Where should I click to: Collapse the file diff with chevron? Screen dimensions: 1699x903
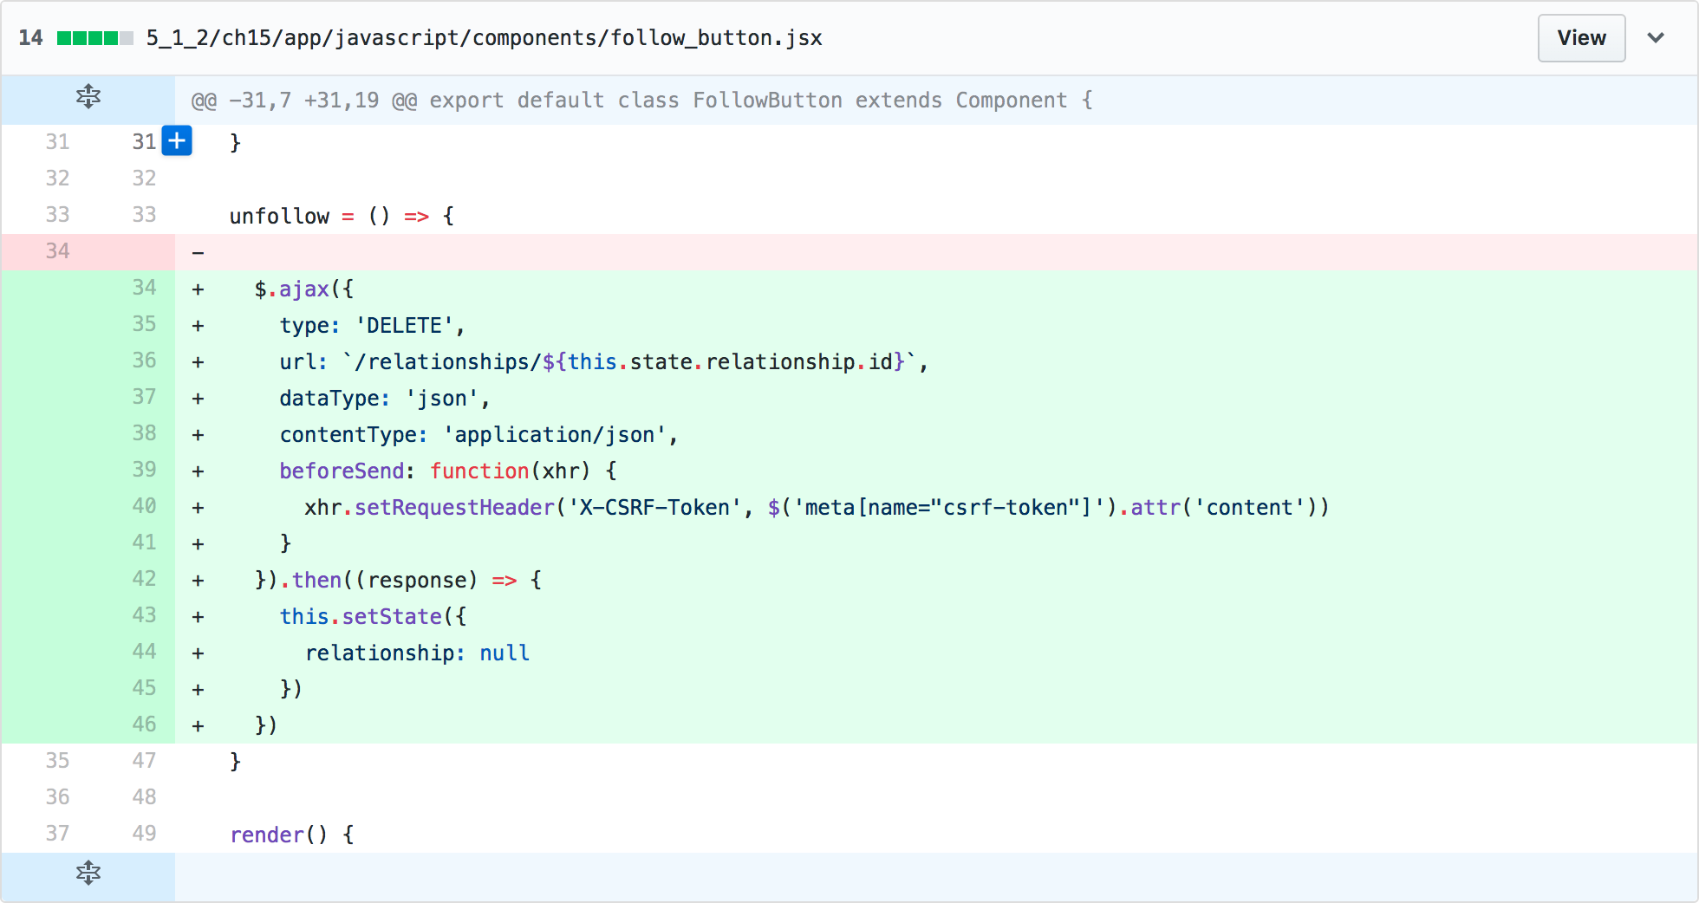[1656, 38]
